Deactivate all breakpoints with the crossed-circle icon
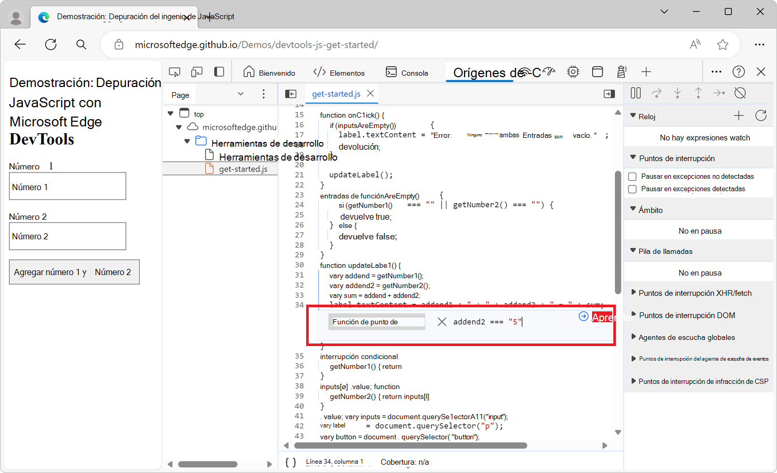Viewport: 777px width, 473px height. point(740,93)
